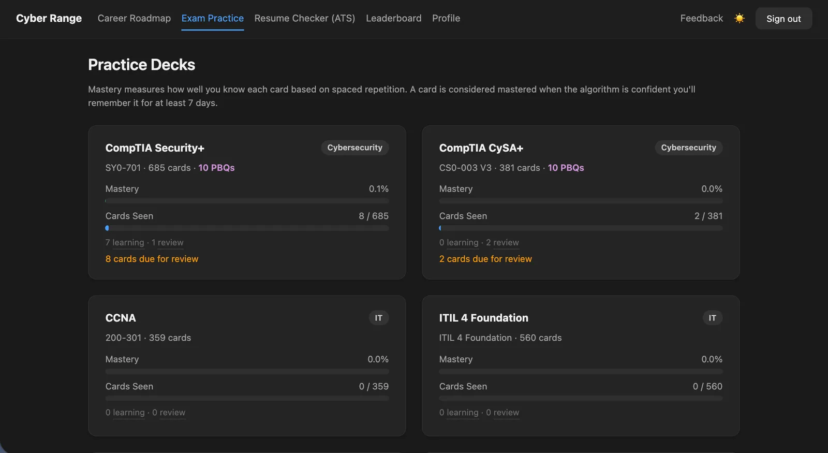The image size is (828, 453).
Task: Open the CompTIA Security+ deck
Action: tap(247, 202)
